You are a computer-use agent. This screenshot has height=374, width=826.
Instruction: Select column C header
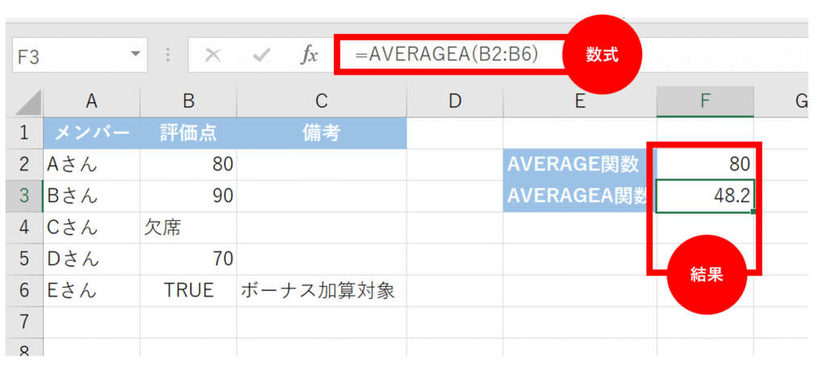click(321, 101)
